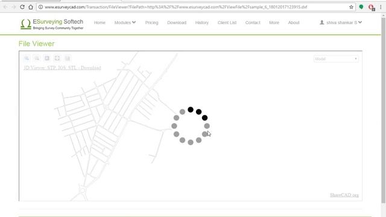Viewport: 386px width, 217px height.
Task: Open the More menu item
Action: coord(274,22)
